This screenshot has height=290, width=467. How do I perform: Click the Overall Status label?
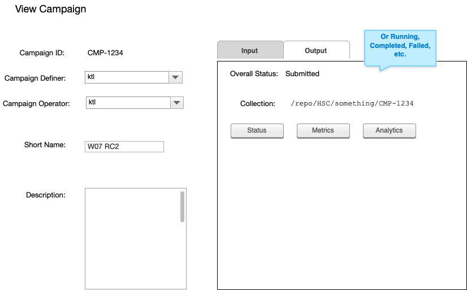(x=254, y=74)
